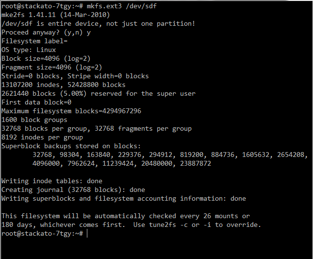Image resolution: width=313 pixels, height=259 pixels.
Task: Click the 'Fragment size=4096' line
Action: coord(52,67)
